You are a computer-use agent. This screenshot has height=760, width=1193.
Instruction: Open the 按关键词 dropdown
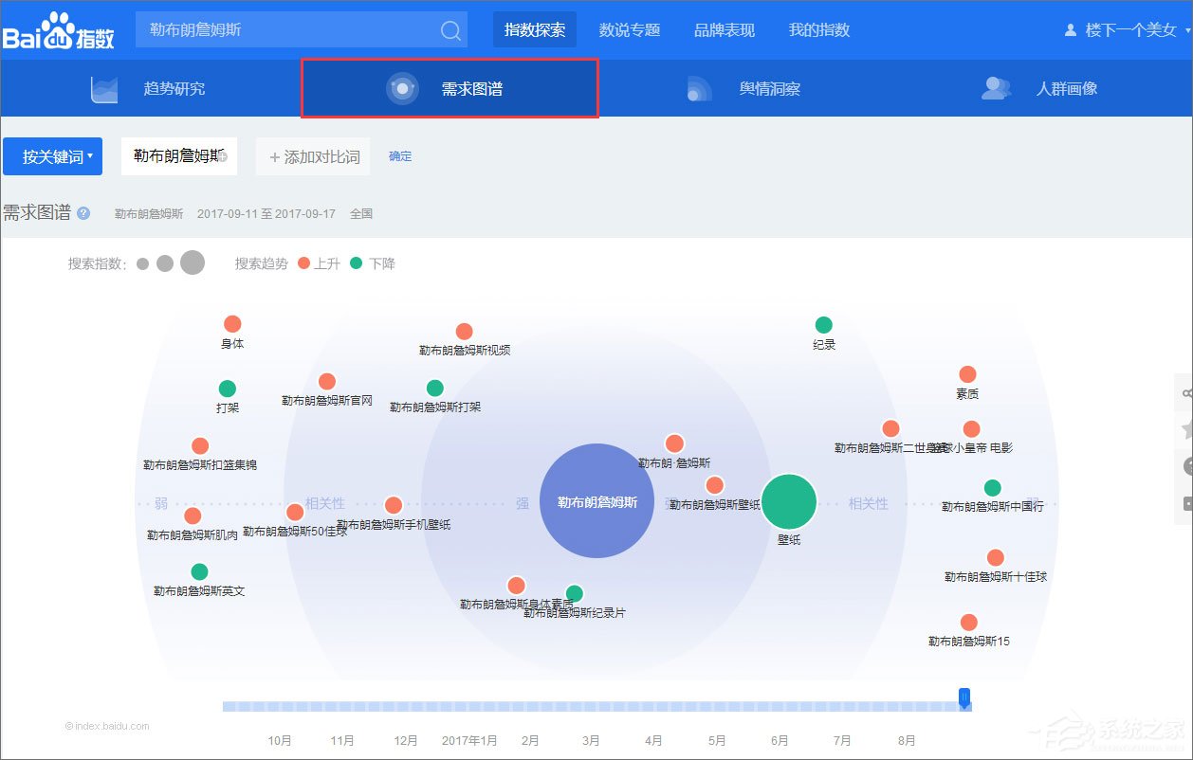click(x=52, y=156)
